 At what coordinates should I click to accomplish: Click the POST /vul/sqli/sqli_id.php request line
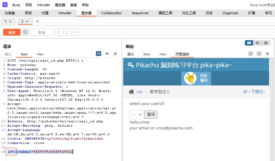(45, 61)
